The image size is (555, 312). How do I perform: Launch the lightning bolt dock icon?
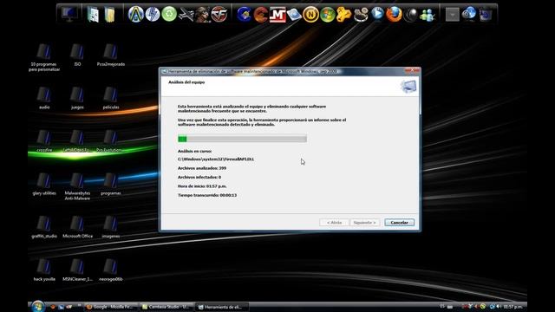tap(153, 15)
